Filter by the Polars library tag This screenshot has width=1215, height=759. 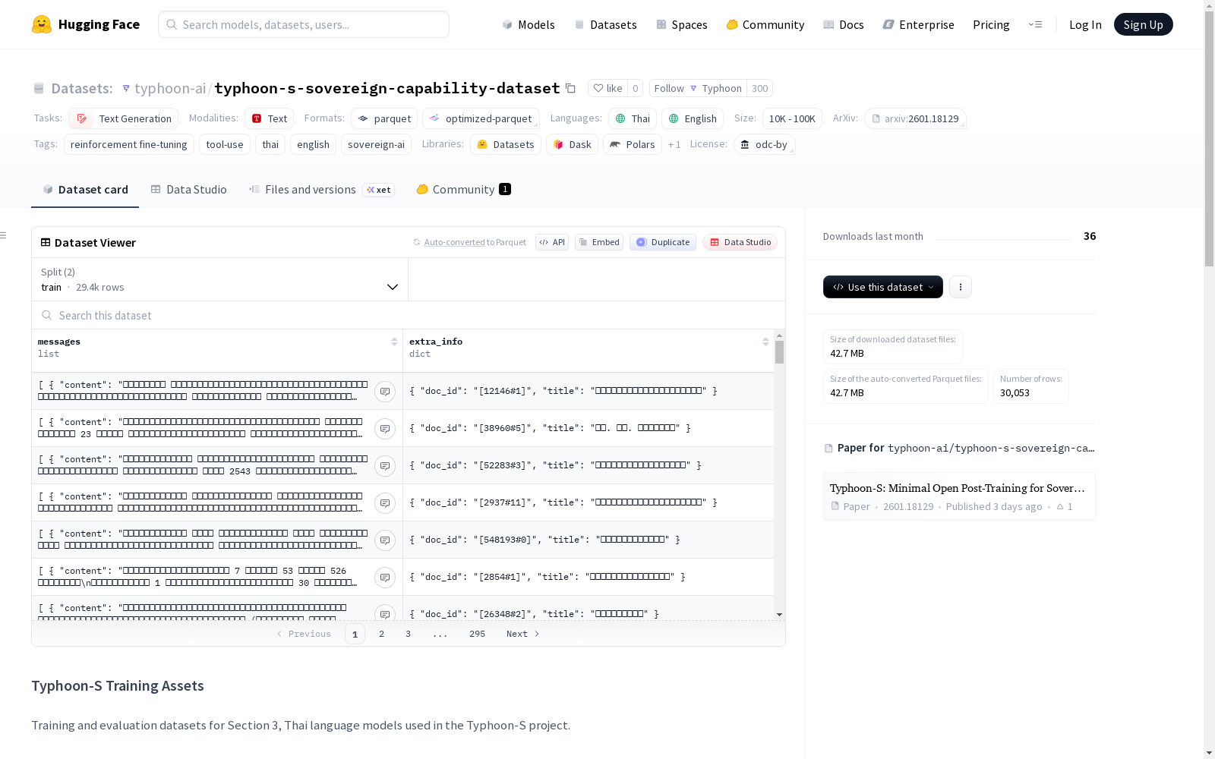tap(632, 144)
